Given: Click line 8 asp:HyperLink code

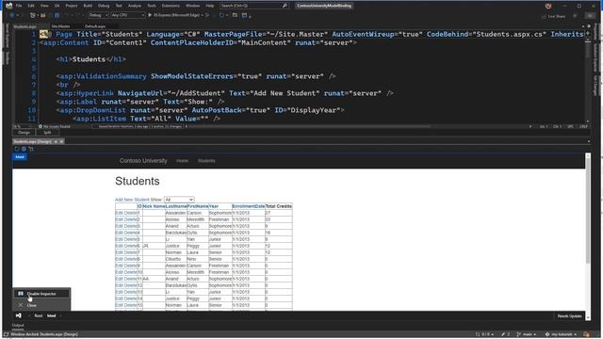Looking at the screenshot, I should pos(224,93).
